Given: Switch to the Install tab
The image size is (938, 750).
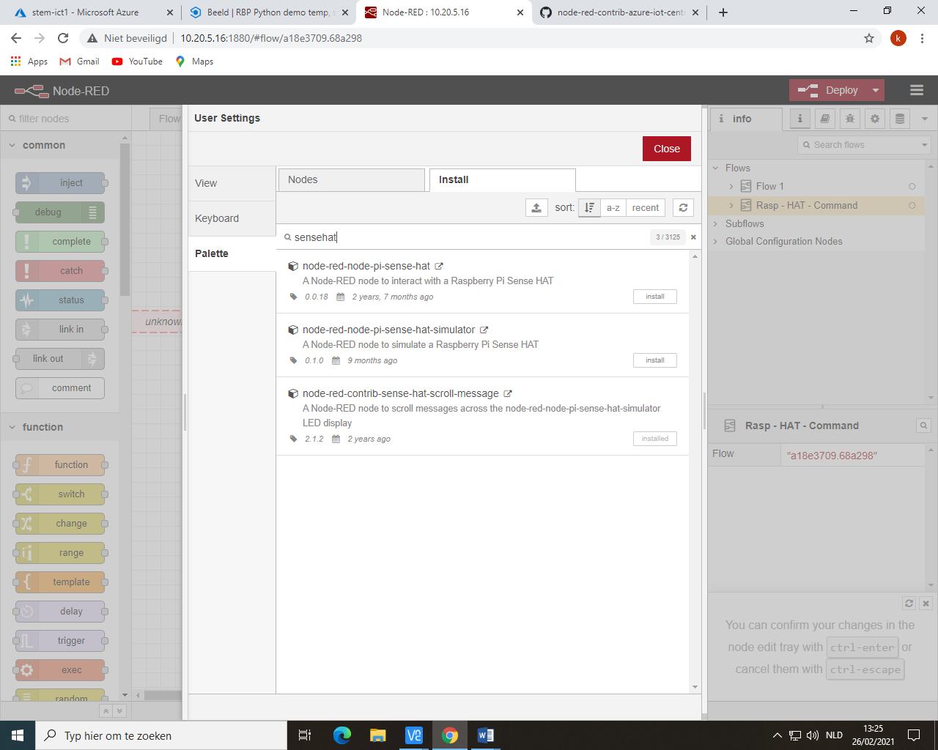Looking at the screenshot, I should (x=503, y=180).
